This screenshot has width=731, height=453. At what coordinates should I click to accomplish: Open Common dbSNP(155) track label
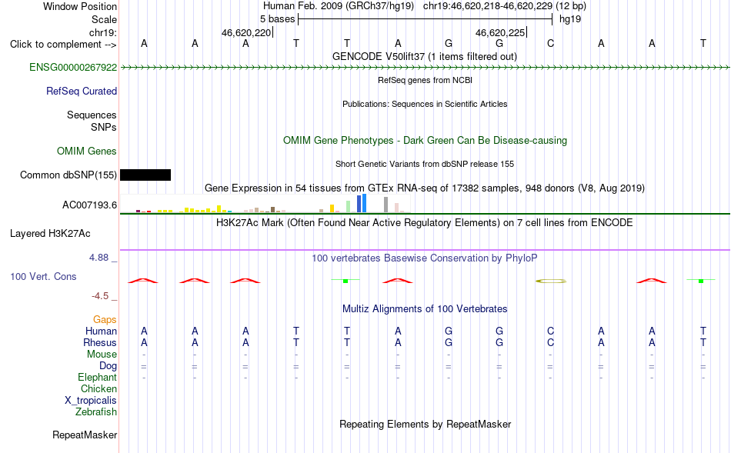[68, 175]
